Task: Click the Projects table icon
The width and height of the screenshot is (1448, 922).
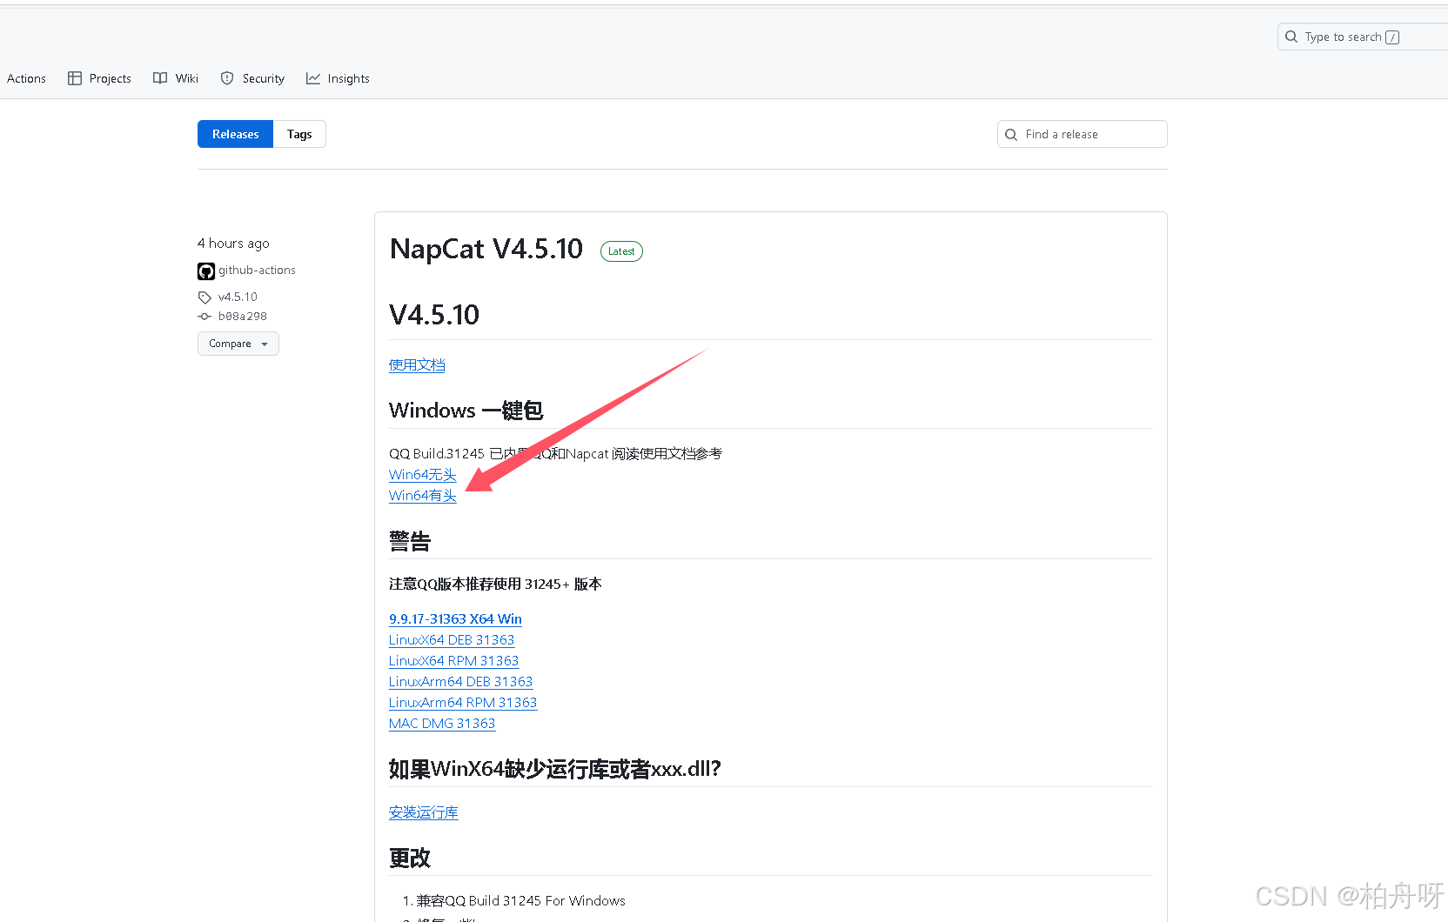Action: point(75,78)
